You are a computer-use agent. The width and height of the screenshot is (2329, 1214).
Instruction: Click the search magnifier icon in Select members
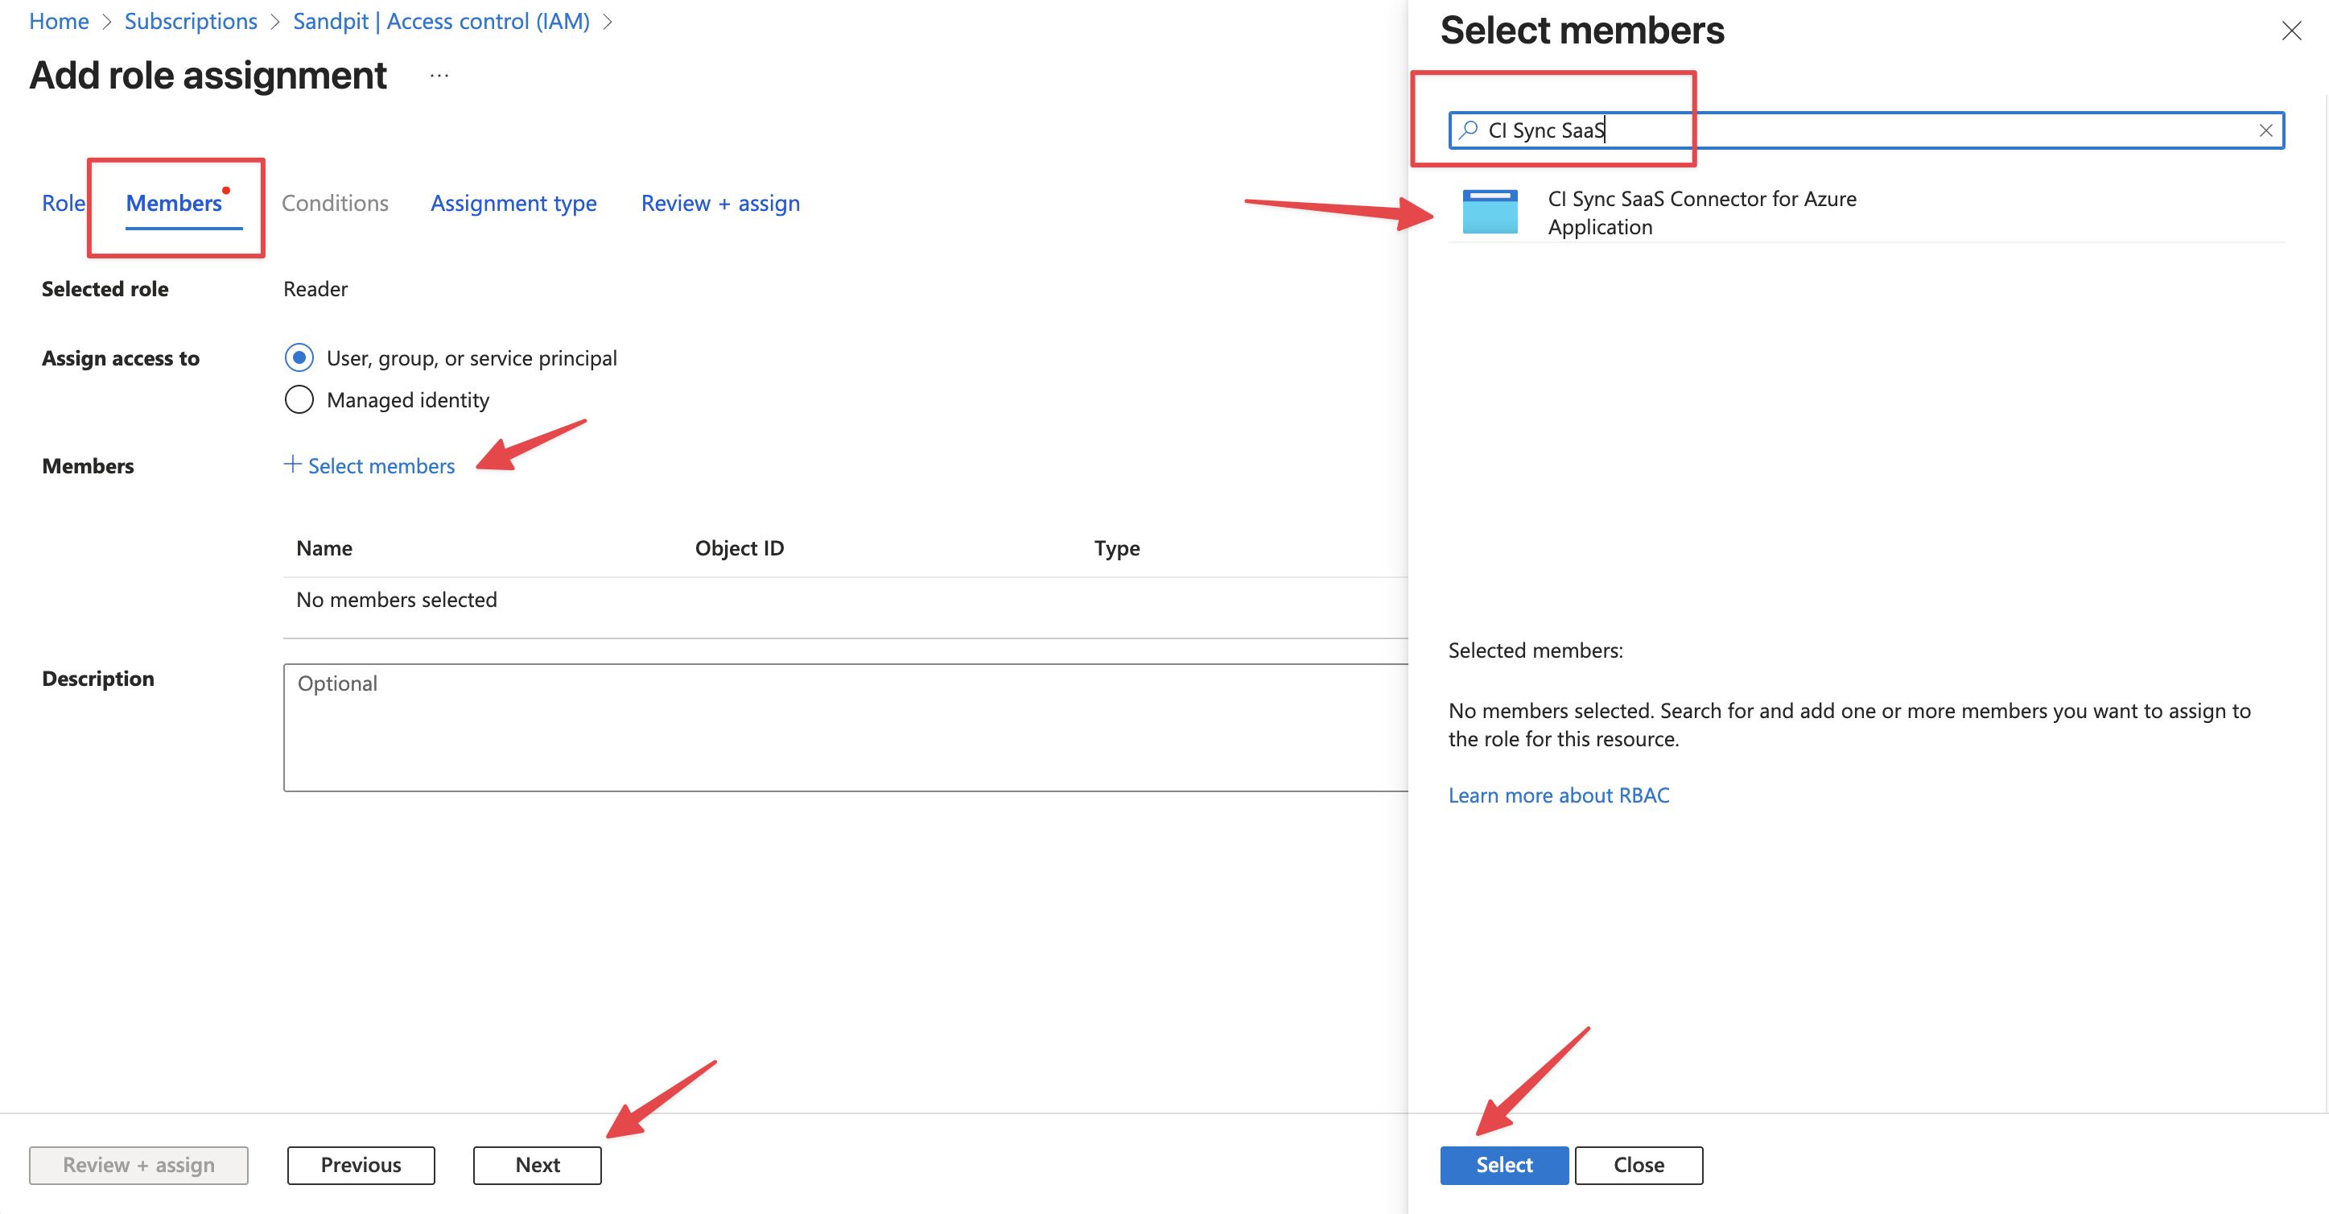tap(1468, 130)
